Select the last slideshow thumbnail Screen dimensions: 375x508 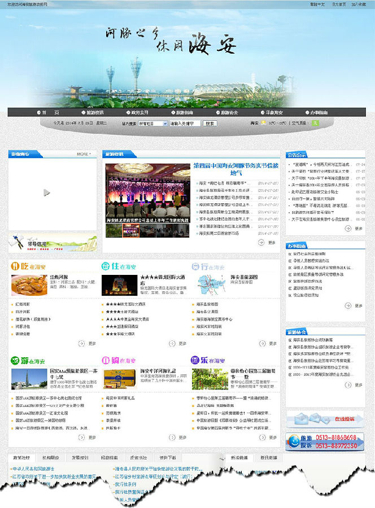point(181,231)
